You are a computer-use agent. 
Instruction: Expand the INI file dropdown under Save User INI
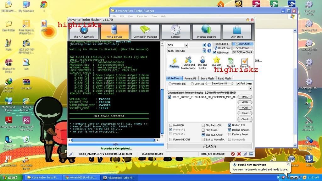pos(250,89)
